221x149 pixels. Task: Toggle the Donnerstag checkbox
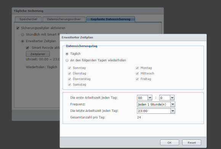coord(69,79)
